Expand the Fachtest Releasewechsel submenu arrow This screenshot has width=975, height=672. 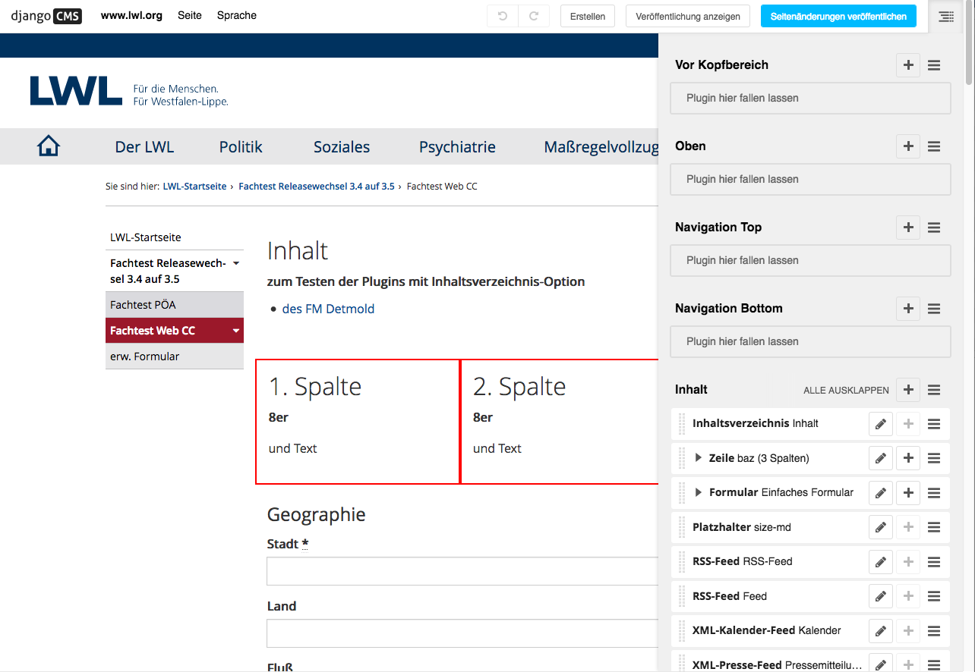235,263
